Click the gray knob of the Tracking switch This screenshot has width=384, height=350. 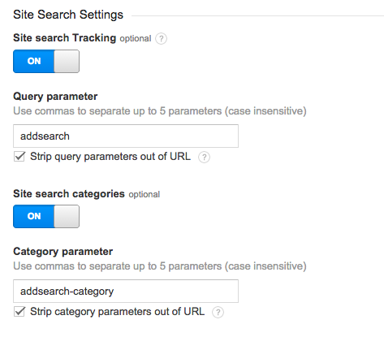[x=67, y=61]
